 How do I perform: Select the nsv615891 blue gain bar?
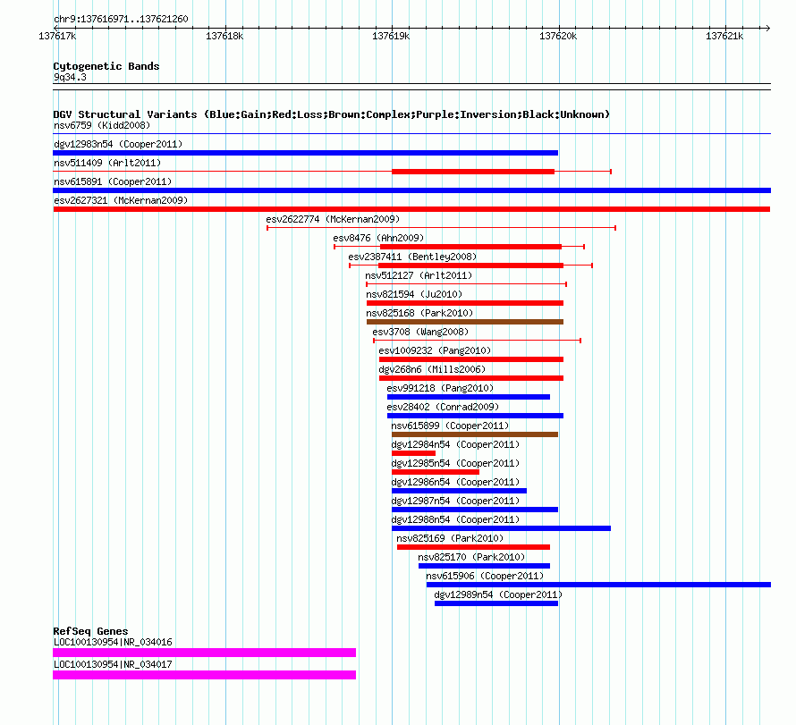411,190
